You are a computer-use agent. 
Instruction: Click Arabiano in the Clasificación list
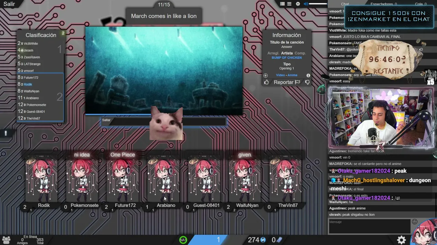coord(32,98)
